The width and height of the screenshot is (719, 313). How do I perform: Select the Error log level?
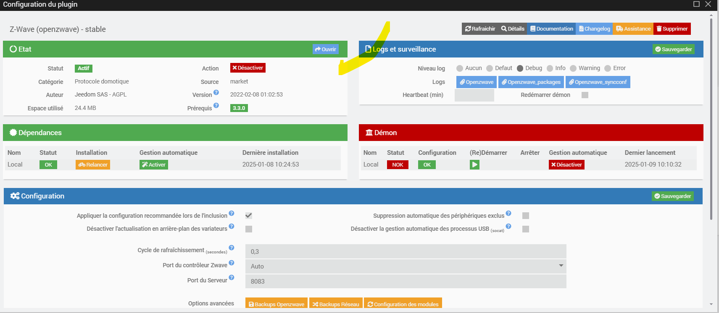(x=608, y=68)
